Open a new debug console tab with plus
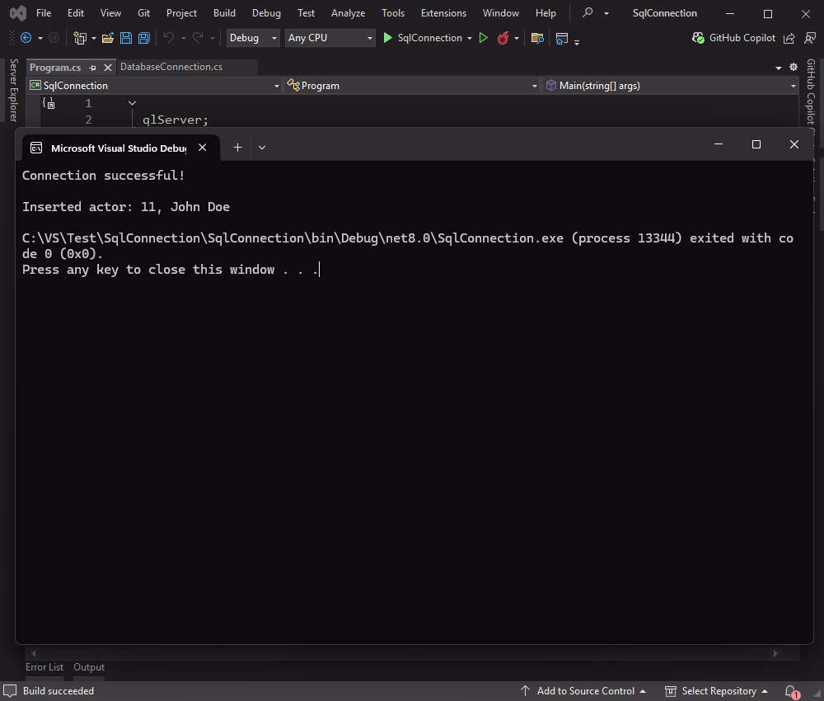 (x=237, y=147)
